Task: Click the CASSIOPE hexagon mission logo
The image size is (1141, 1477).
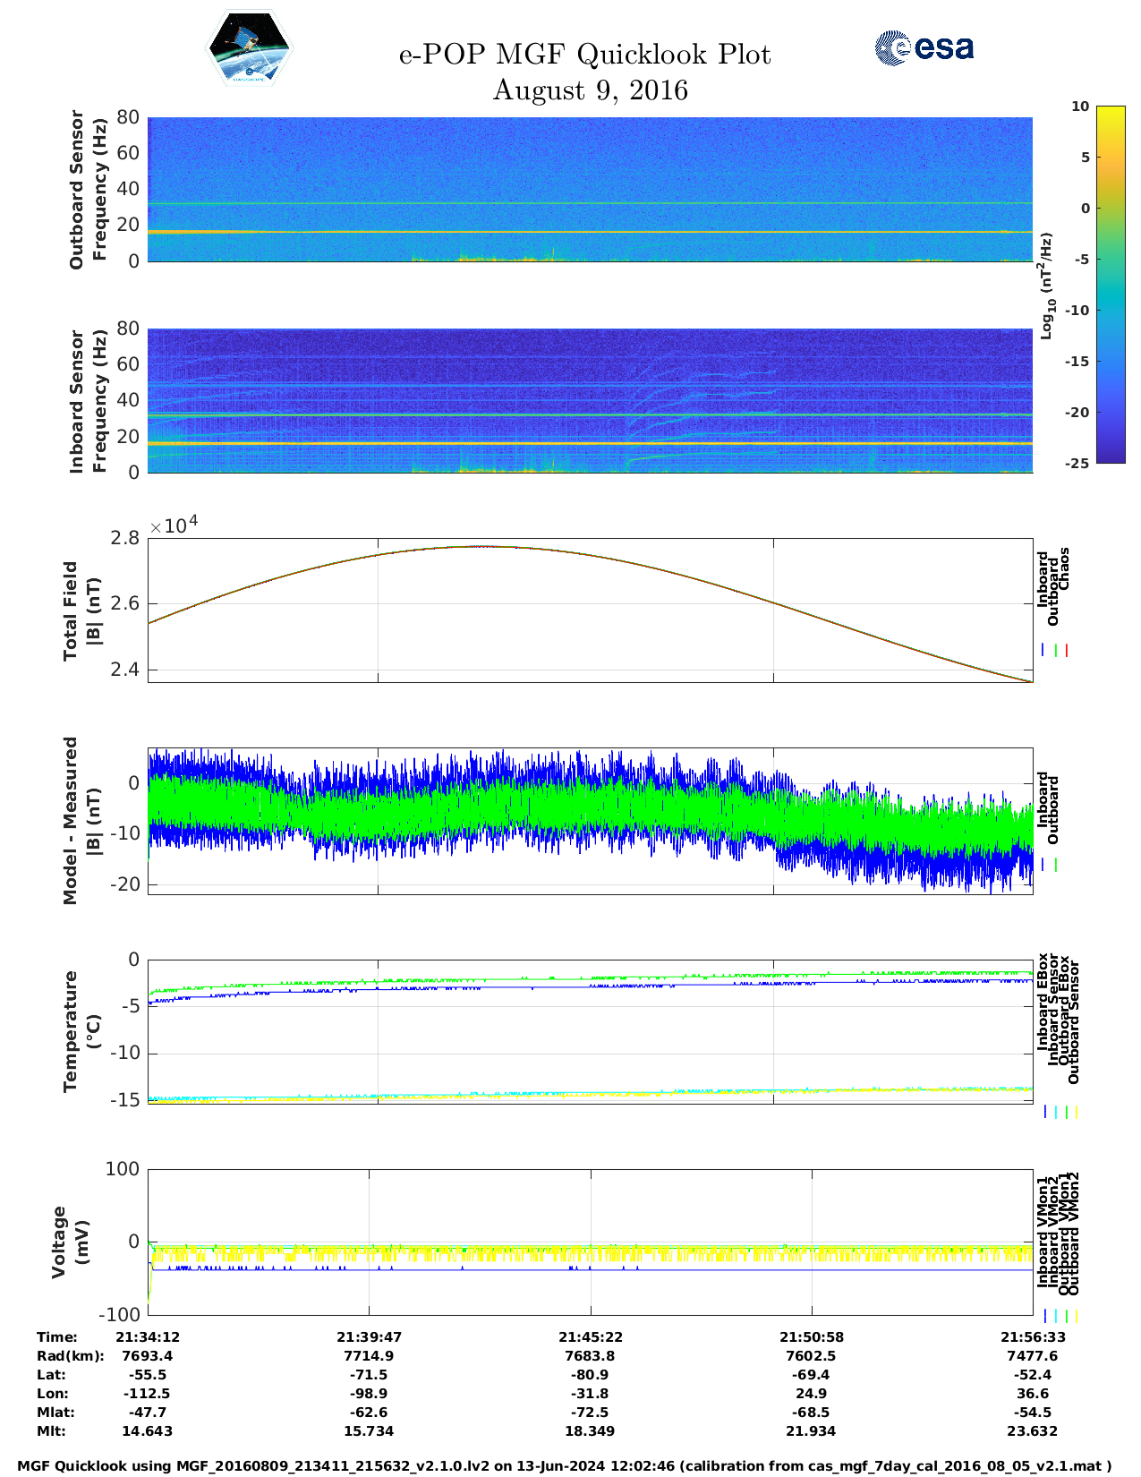Action: [249, 49]
